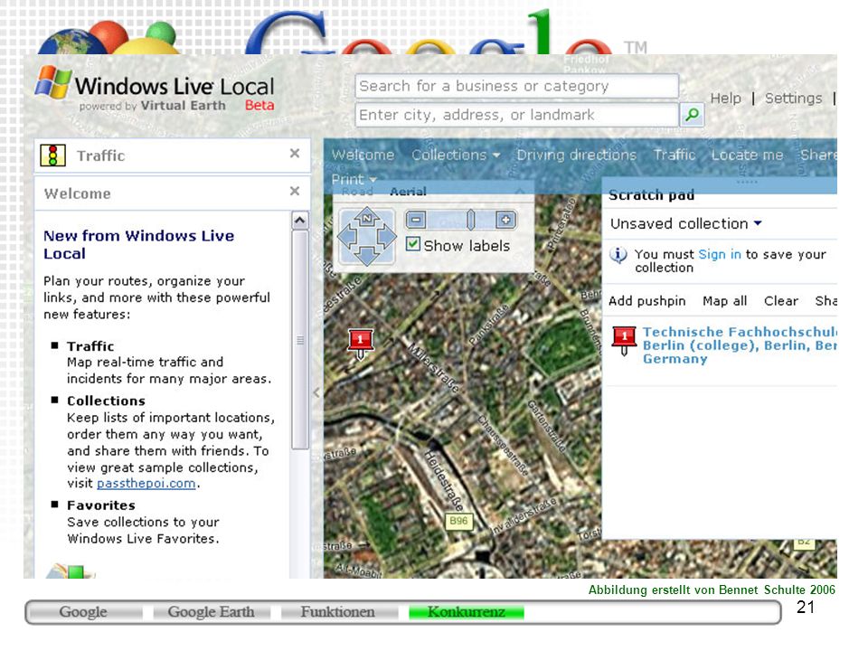Viewport: 868px width, 651px height.
Task: Click the Scratch pad panel title
Action: [x=651, y=195]
